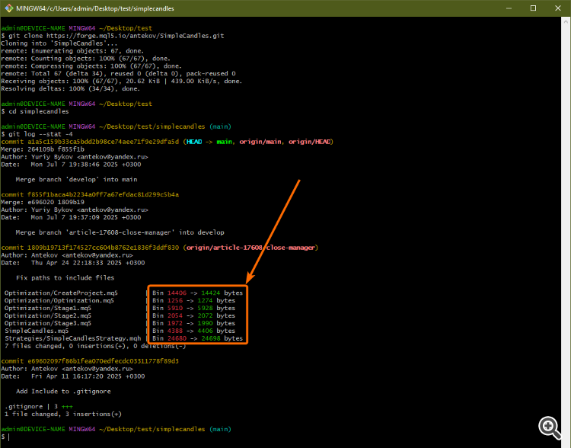Click 'Optimization/Stage3.mq5' file name
The image size is (571, 448).
click(x=48, y=323)
